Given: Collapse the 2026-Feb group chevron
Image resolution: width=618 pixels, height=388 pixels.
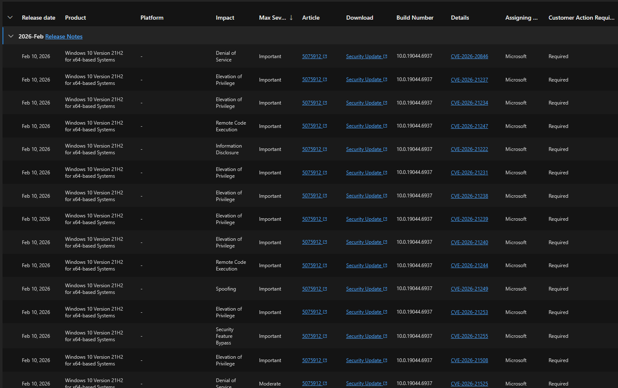Looking at the screenshot, I should 11,36.
